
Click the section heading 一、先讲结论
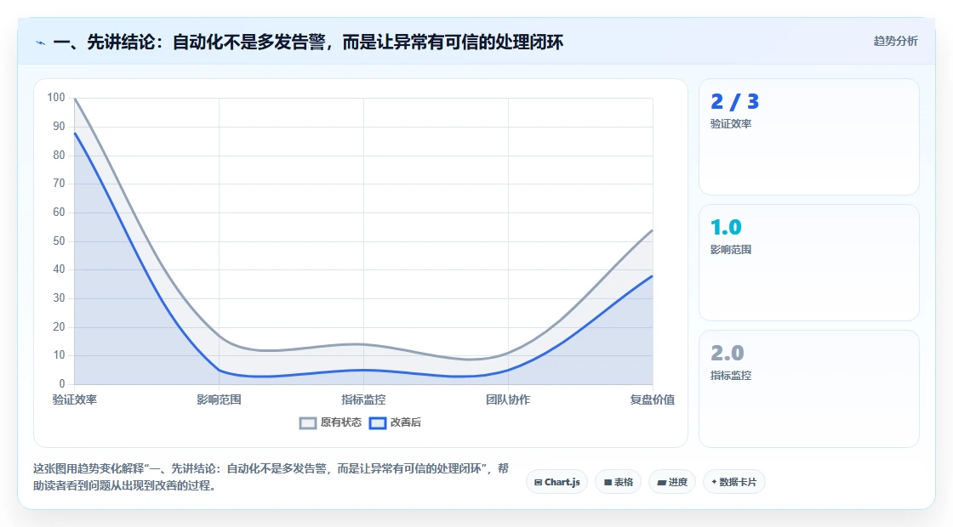pos(308,42)
